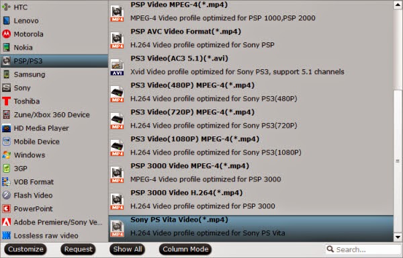
Task: Click the Adobe Premiere/Sony Vegas icon
Action: pyautogui.click(x=7, y=222)
